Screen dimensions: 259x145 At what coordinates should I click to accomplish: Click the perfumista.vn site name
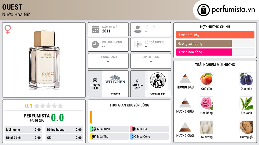point(233,10)
